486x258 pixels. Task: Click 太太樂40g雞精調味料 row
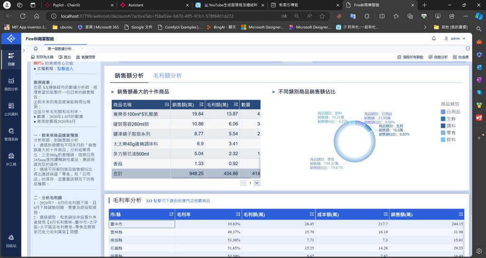pos(186,144)
